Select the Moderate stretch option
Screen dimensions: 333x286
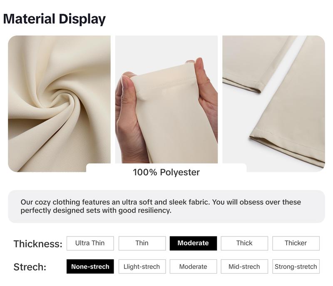tap(193, 266)
